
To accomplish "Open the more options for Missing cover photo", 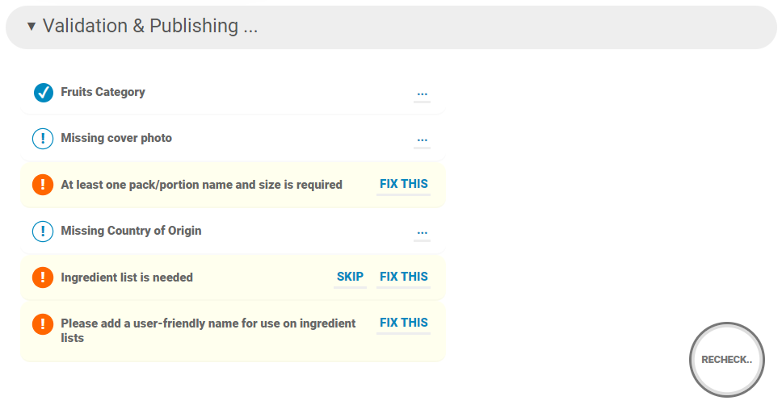I will pos(422,139).
